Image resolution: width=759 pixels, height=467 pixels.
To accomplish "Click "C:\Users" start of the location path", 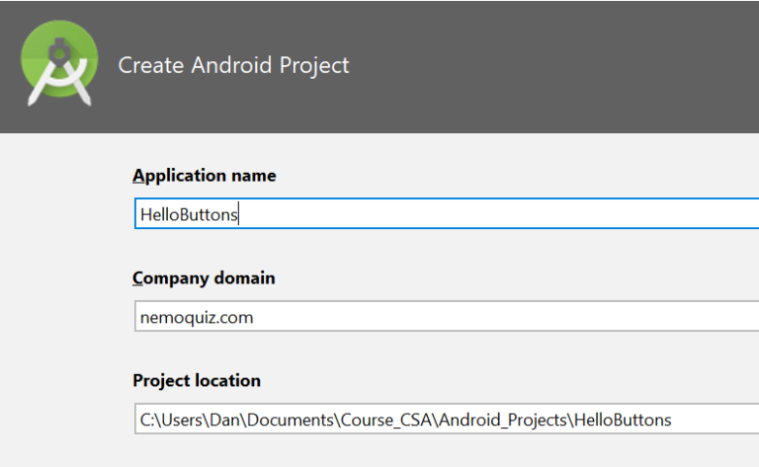I will [171, 420].
